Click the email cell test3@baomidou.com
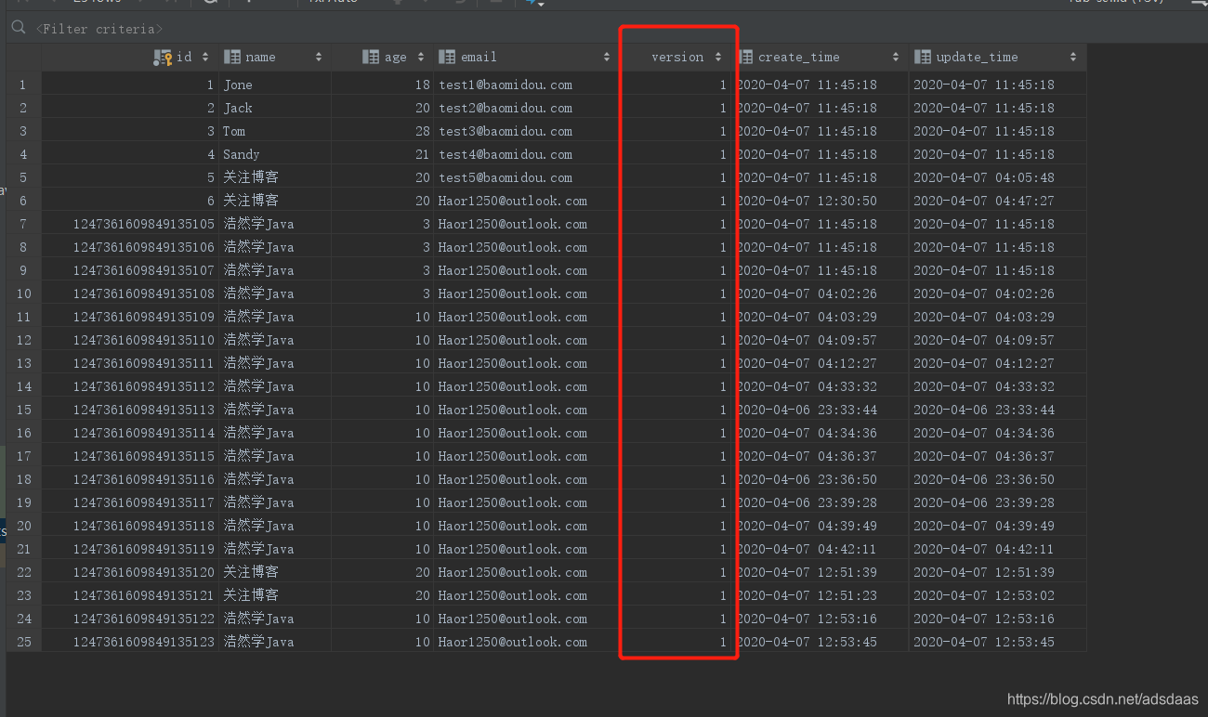This screenshot has height=717, width=1208. pos(526,131)
